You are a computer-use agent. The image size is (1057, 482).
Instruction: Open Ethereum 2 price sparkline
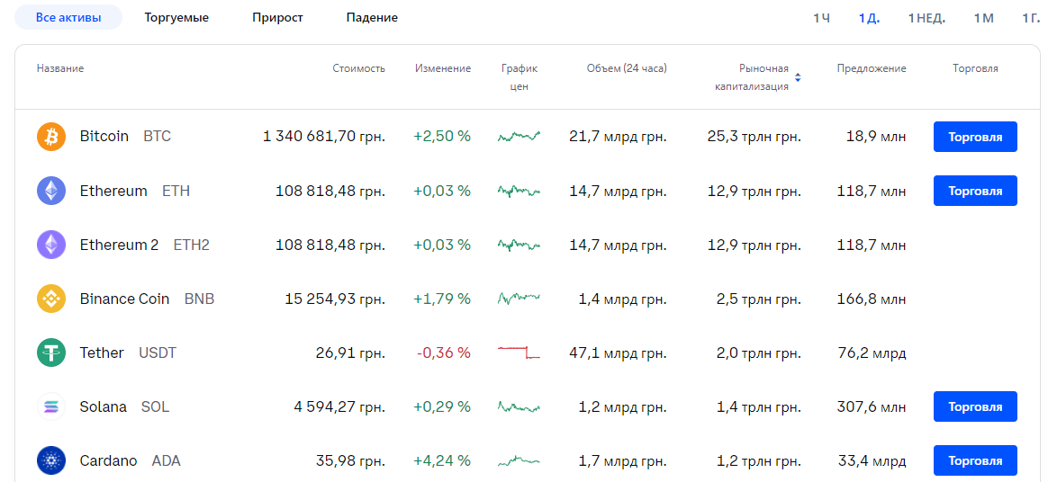519,245
